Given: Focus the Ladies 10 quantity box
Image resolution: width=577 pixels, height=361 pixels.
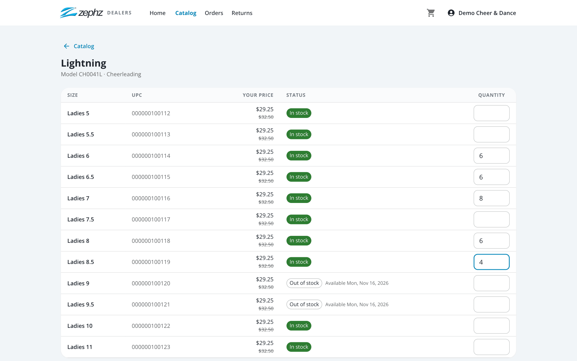Looking at the screenshot, I should [x=492, y=326].
